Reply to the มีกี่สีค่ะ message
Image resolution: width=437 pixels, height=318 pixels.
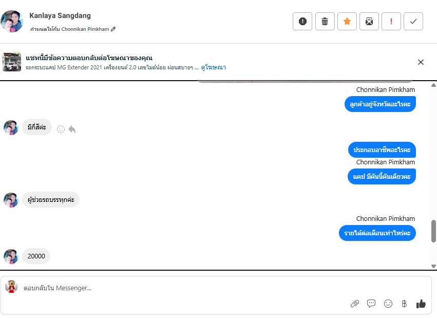point(72,129)
